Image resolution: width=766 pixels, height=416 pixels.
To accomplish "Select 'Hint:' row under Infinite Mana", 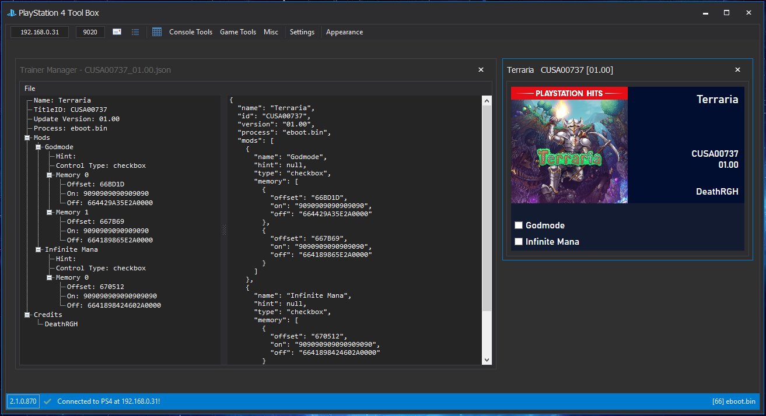I will click(x=66, y=259).
